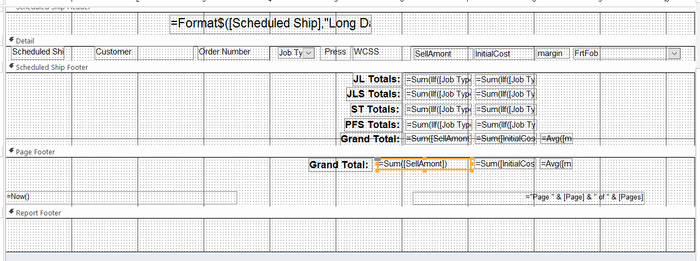Click the margin text box in Detail

(553, 53)
